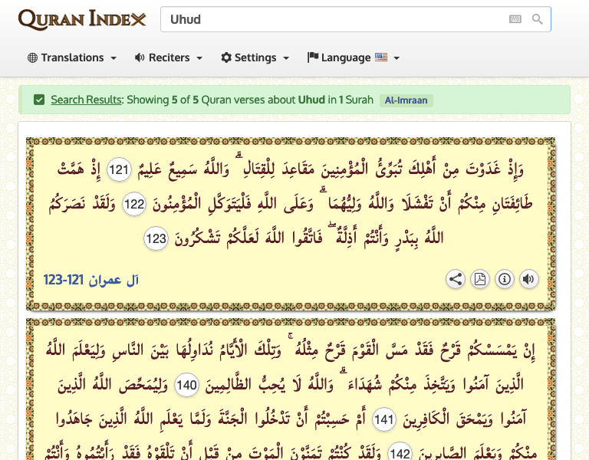Click the speaker icon beside Reciters
The image size is (589, 460).
[x=140, y=58]
